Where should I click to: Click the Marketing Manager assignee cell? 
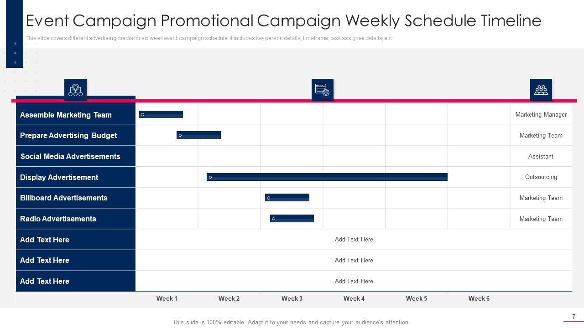(541, 115)
